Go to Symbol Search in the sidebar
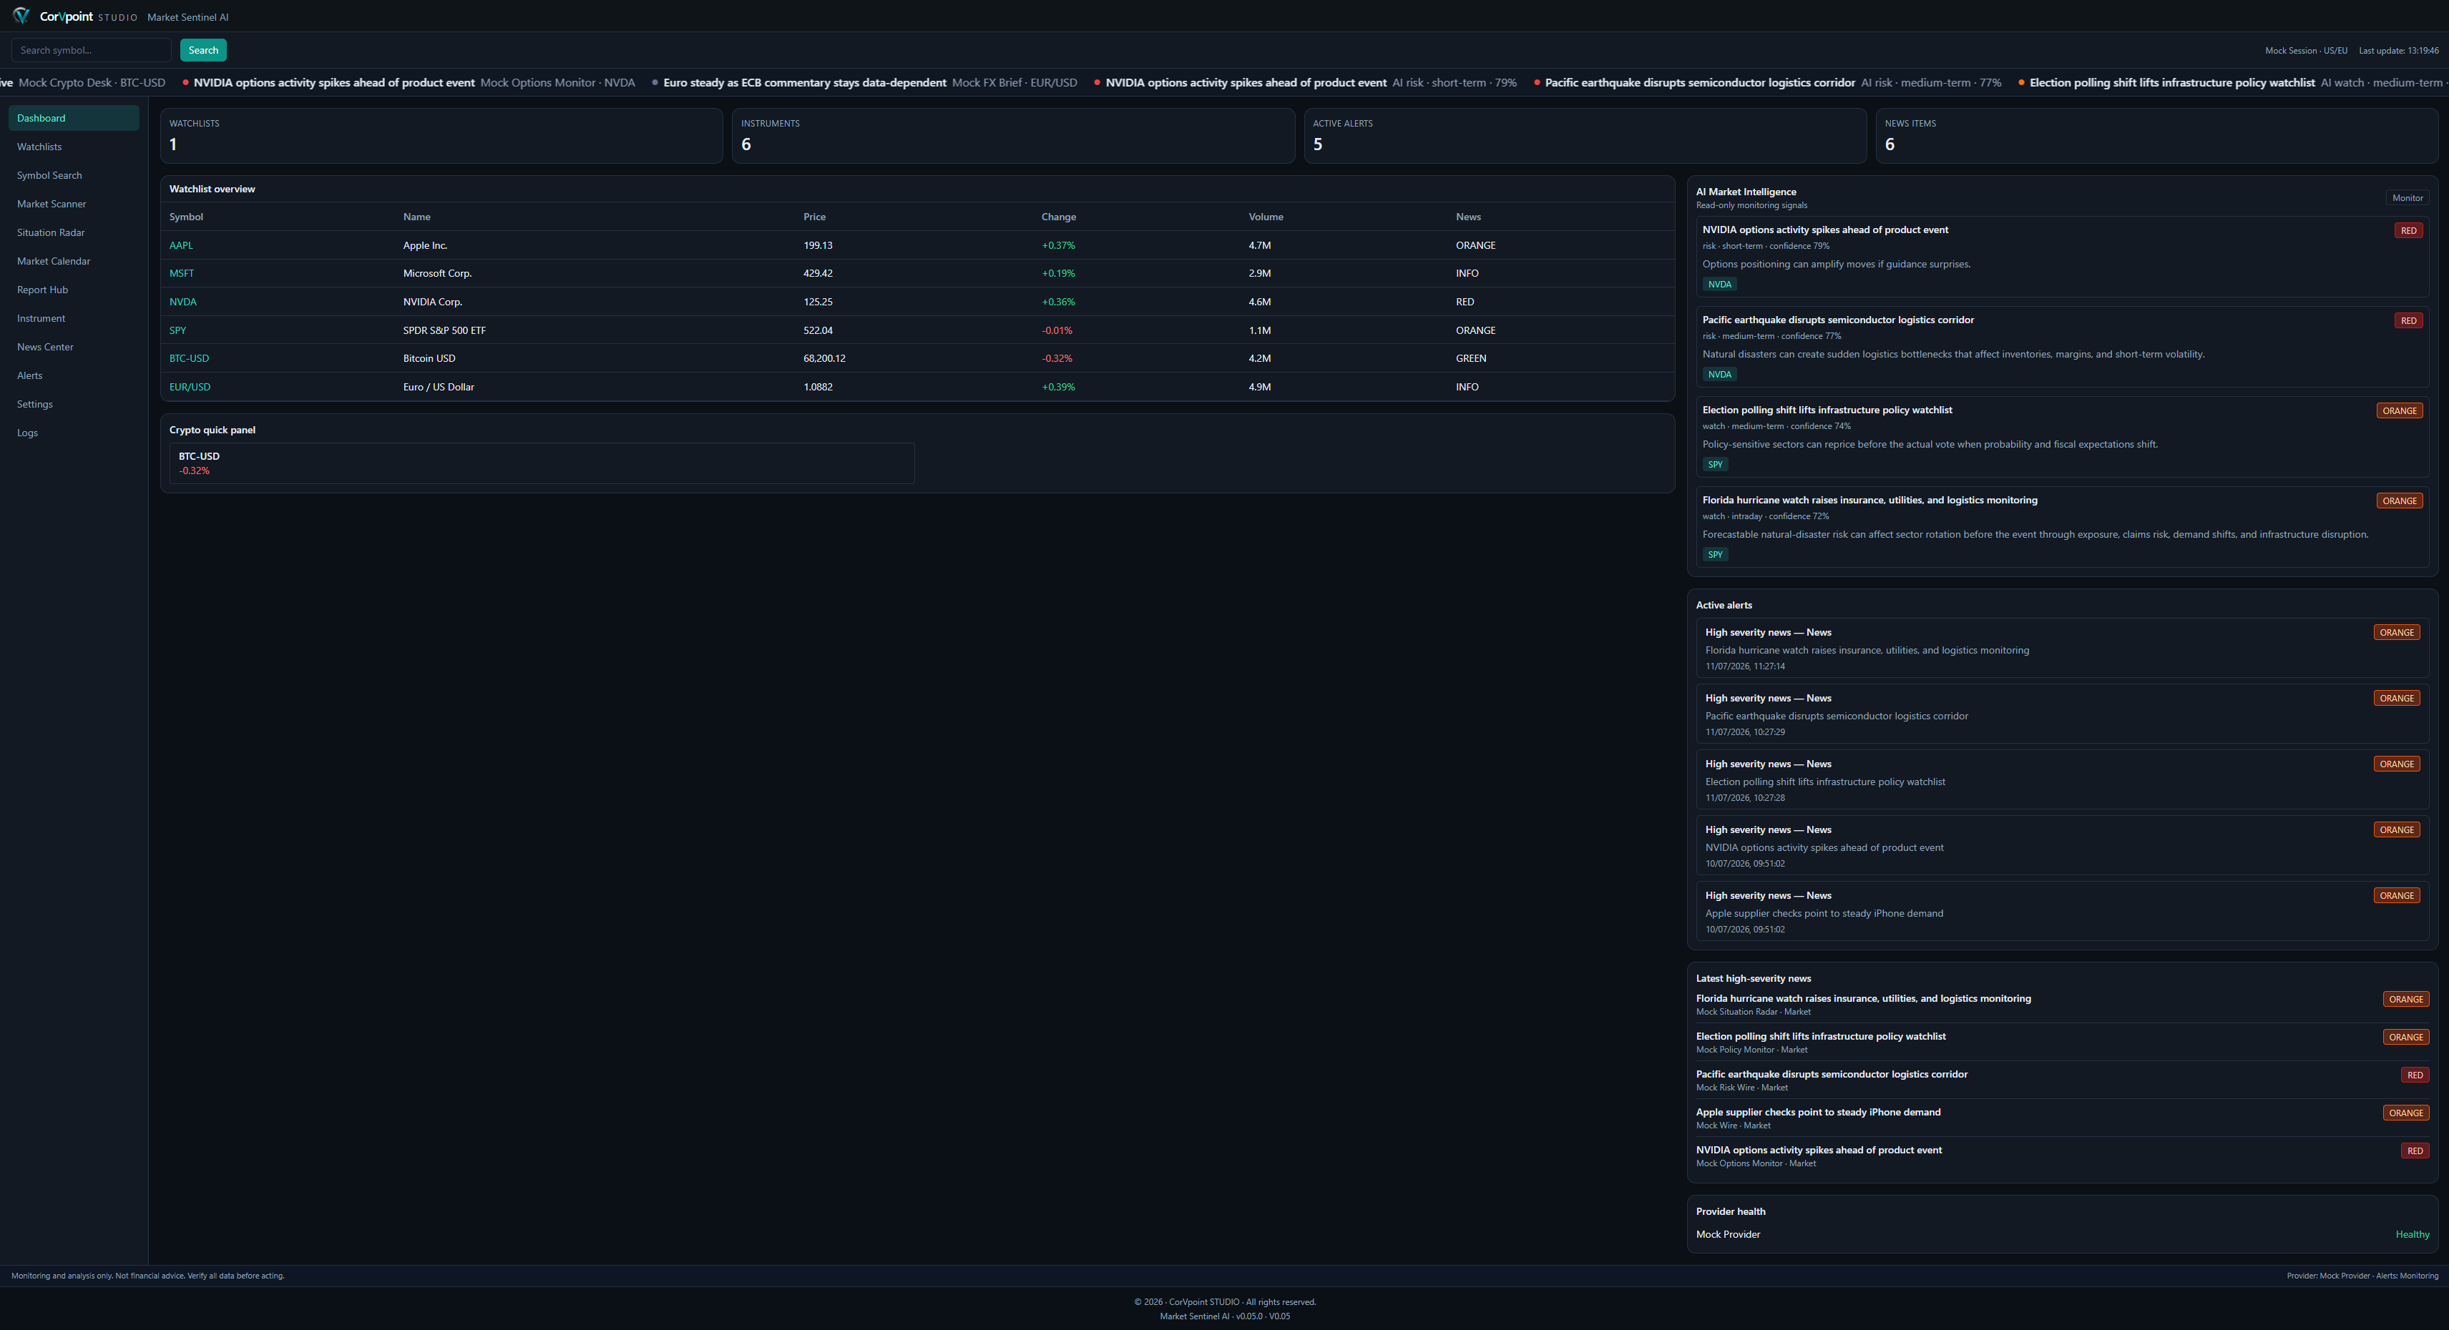2449x1330 pixels. 74,174
